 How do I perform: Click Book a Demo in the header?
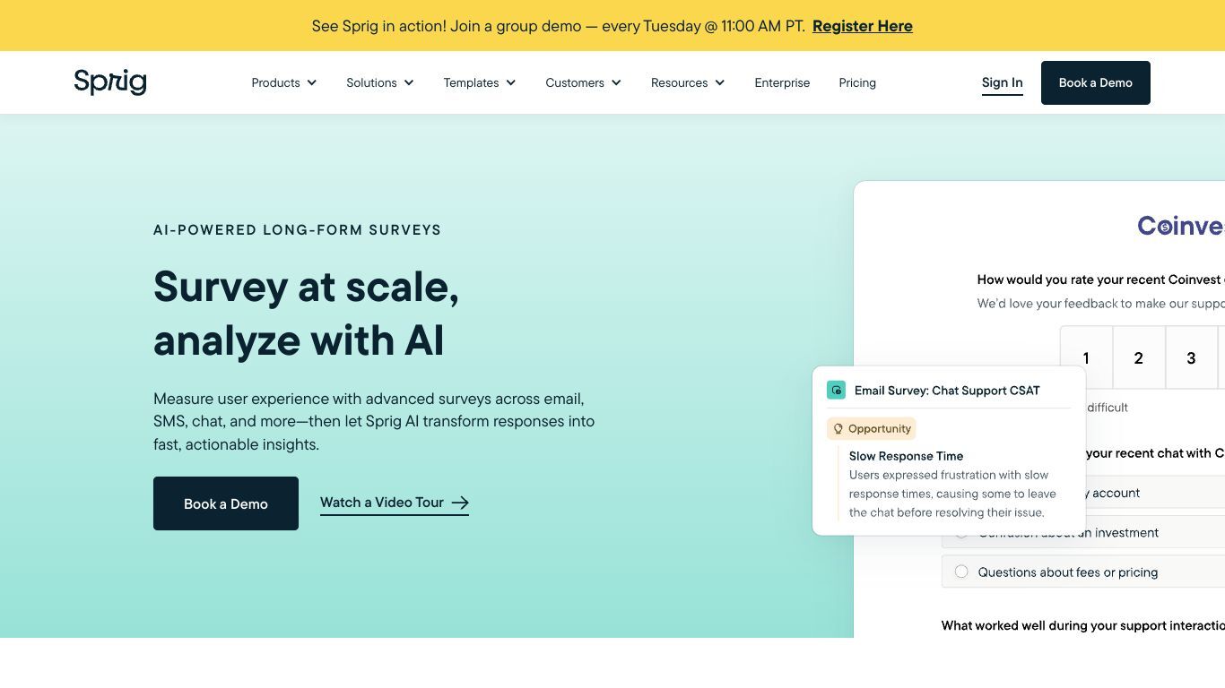(x=1095, y=82)
